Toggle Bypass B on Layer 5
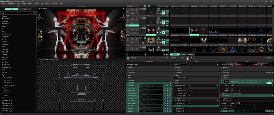The height and width of the screenshot is (115, 274). coord(132,19)
